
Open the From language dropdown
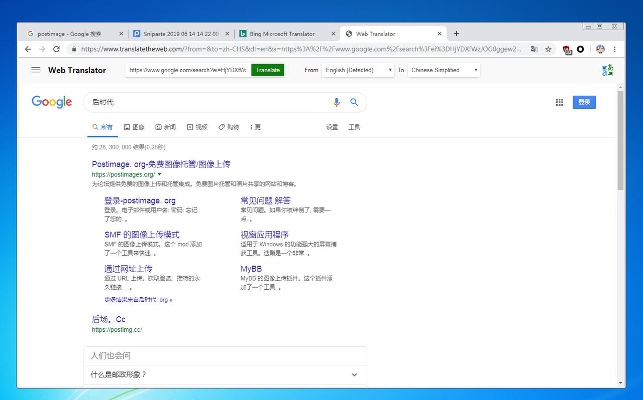coord(358,70)
